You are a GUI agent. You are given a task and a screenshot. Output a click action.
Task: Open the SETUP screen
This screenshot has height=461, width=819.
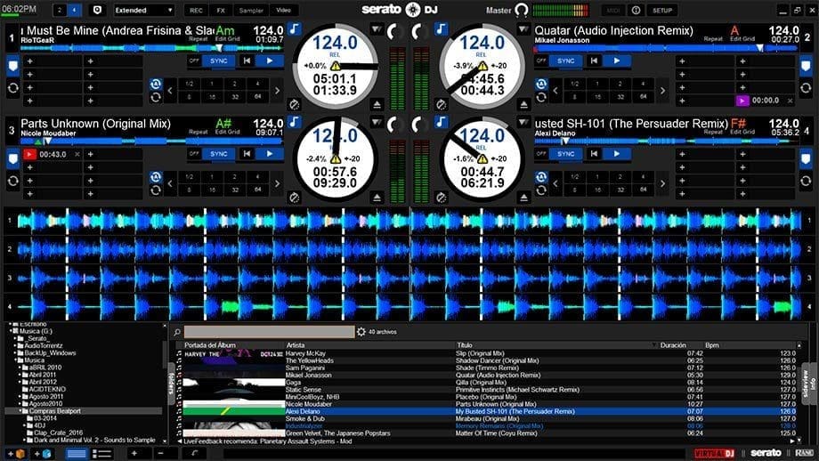661,10
